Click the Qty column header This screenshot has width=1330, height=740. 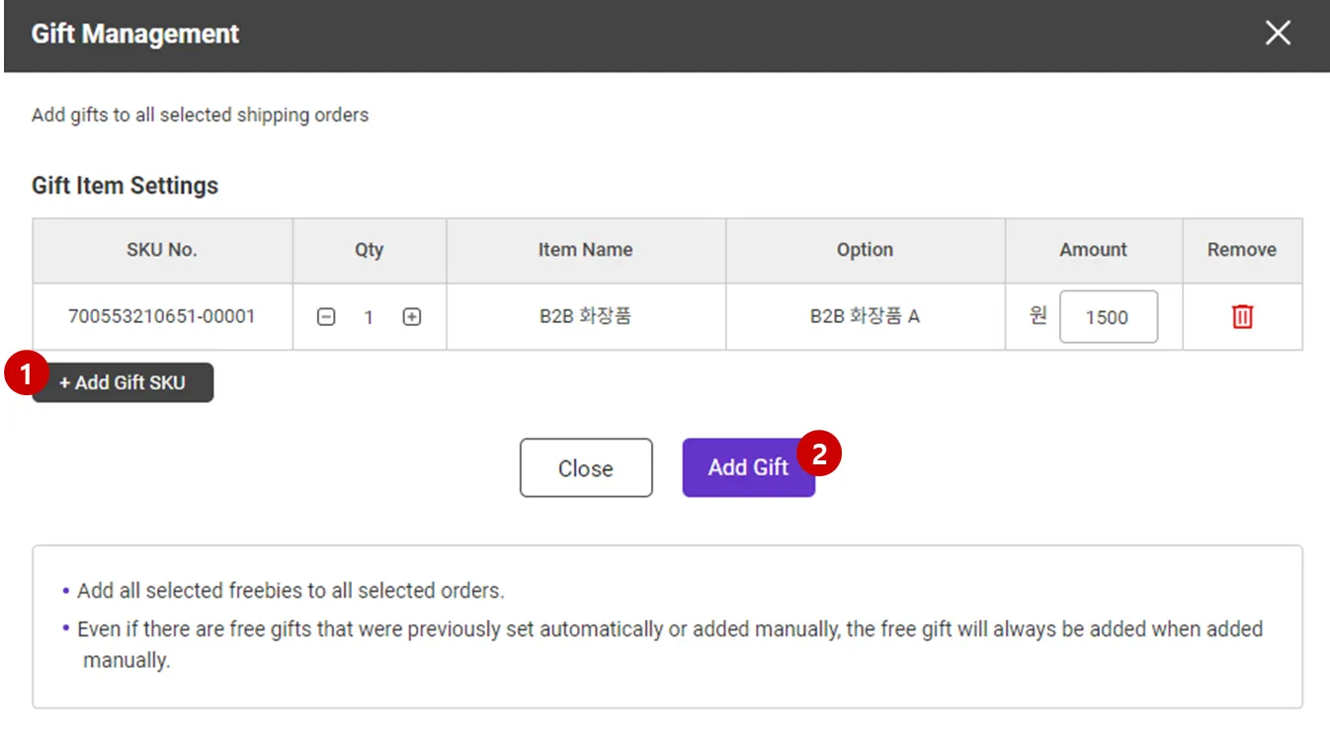click(370, 250)
